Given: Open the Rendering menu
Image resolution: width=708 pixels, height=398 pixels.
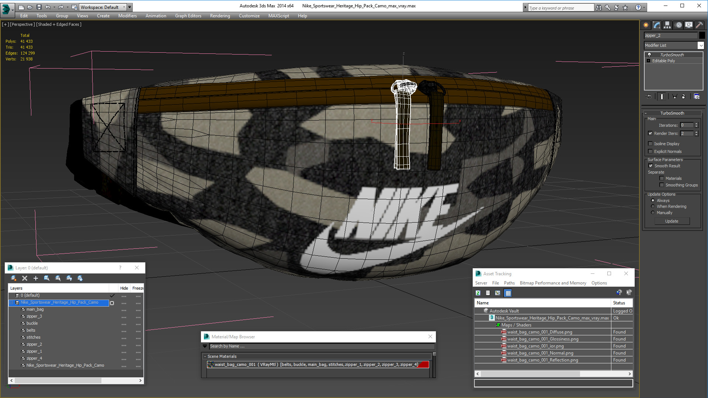Looking at the screenshot, I should [x=220, y=16].
